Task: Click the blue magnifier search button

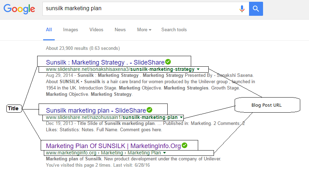Action: (x=256, y=9)
